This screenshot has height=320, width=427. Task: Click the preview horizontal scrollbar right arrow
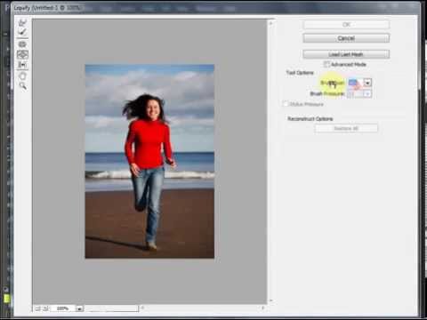point(262,308)
